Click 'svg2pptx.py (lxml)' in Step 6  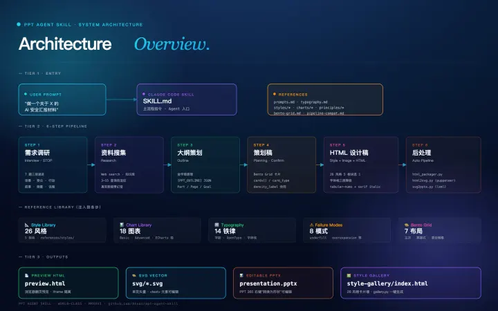429,187
